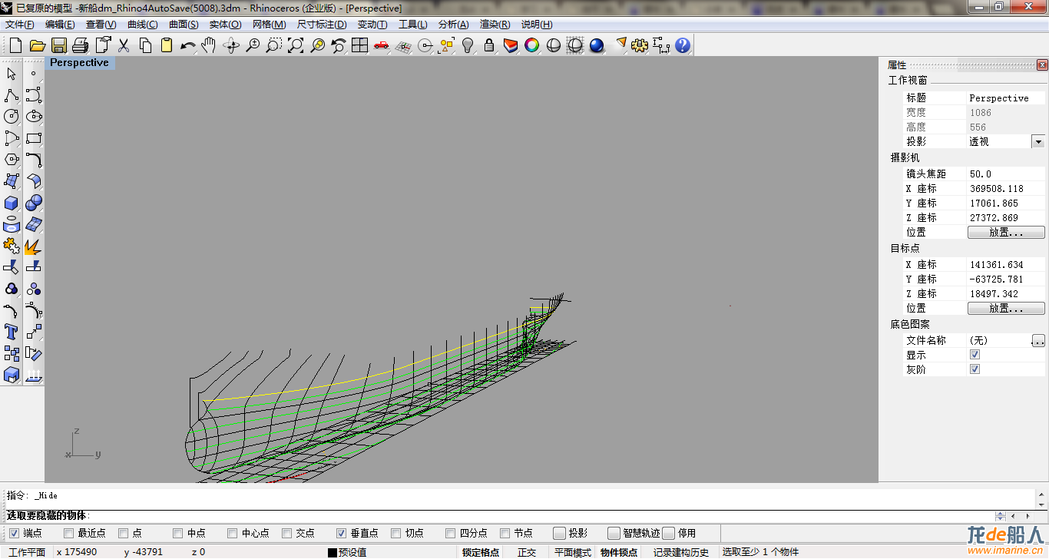
Task: Open Options with the gear icon
Action: coord(640,45)
